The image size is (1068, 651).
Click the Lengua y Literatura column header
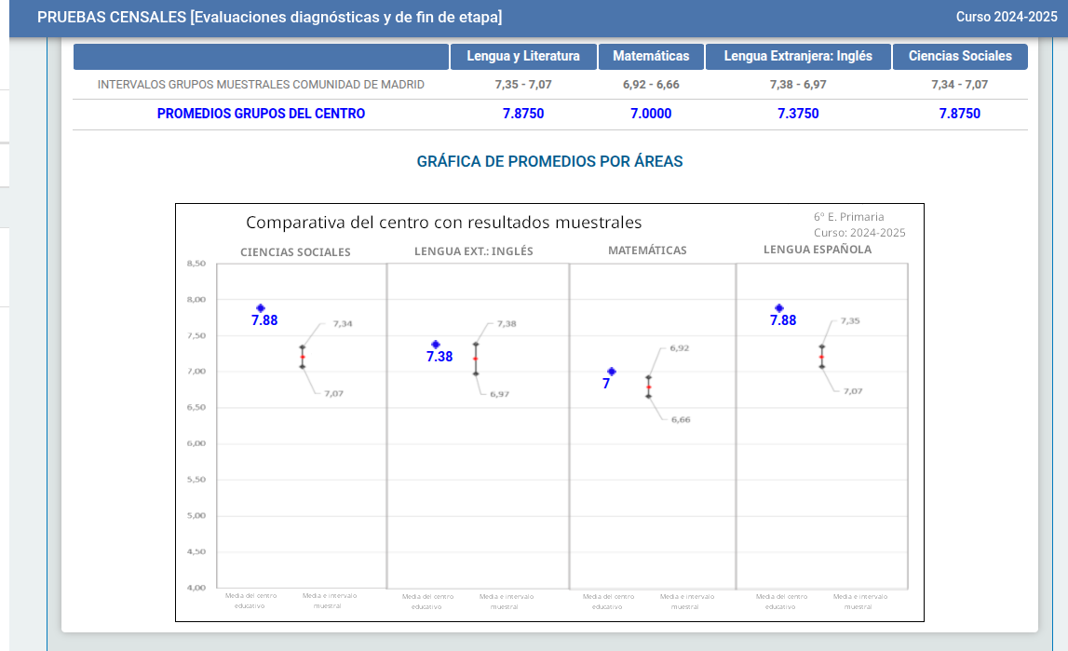(522, 56)
